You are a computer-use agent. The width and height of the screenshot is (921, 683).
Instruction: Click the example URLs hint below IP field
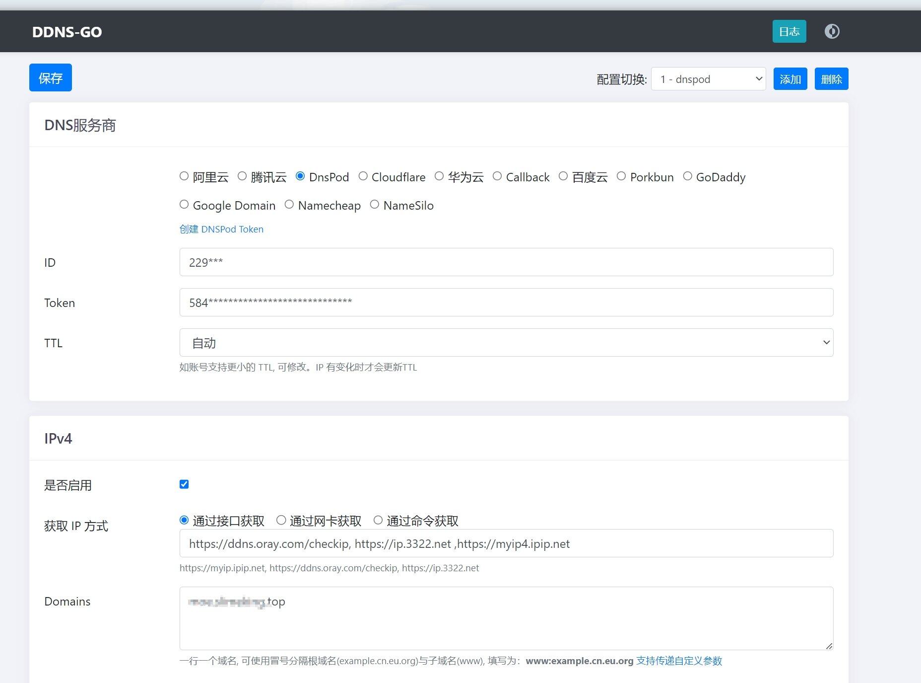(329, 568)
